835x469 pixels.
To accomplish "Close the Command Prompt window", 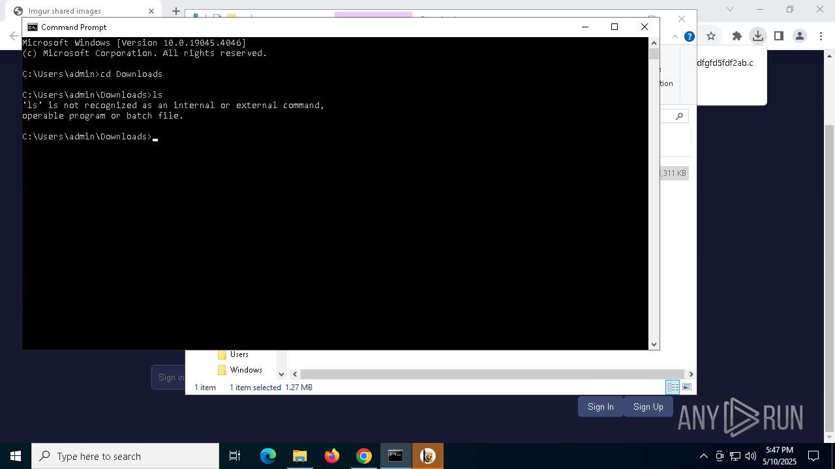I will [645, 27].
